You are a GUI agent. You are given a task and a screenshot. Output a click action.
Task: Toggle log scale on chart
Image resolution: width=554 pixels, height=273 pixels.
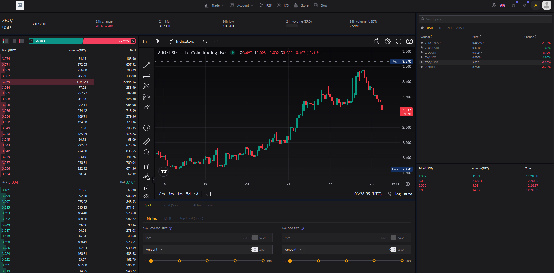pos(398,194)
